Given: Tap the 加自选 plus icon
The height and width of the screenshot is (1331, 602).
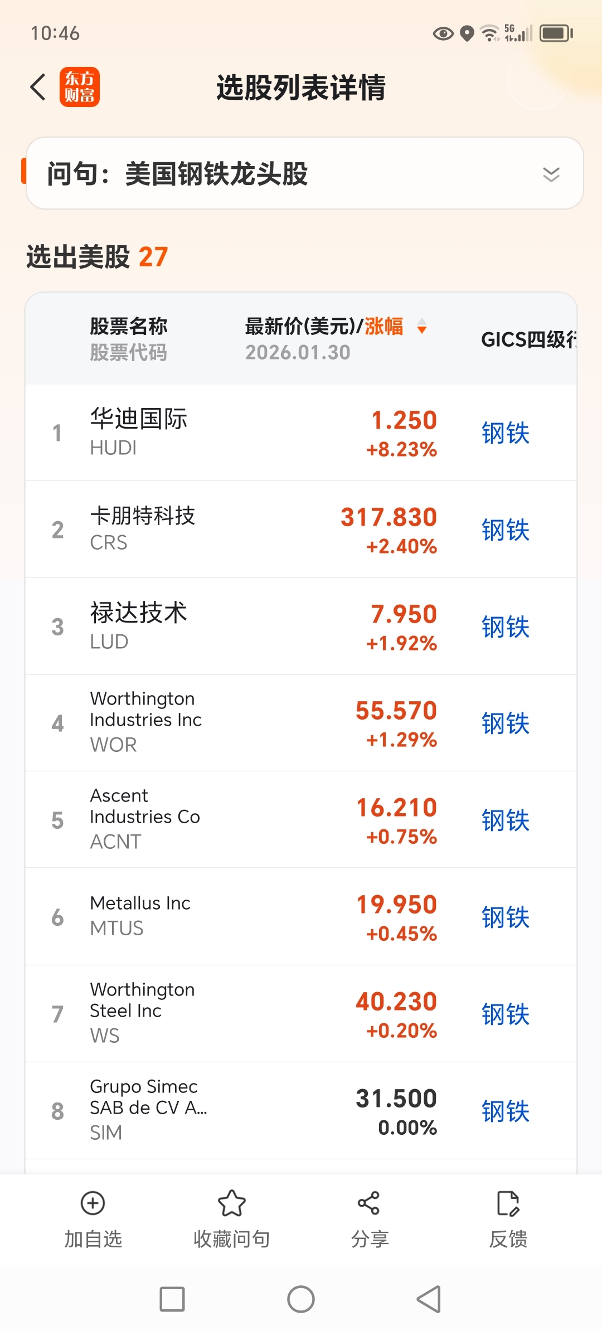Looking at the screenshot, I should 93,1203.
